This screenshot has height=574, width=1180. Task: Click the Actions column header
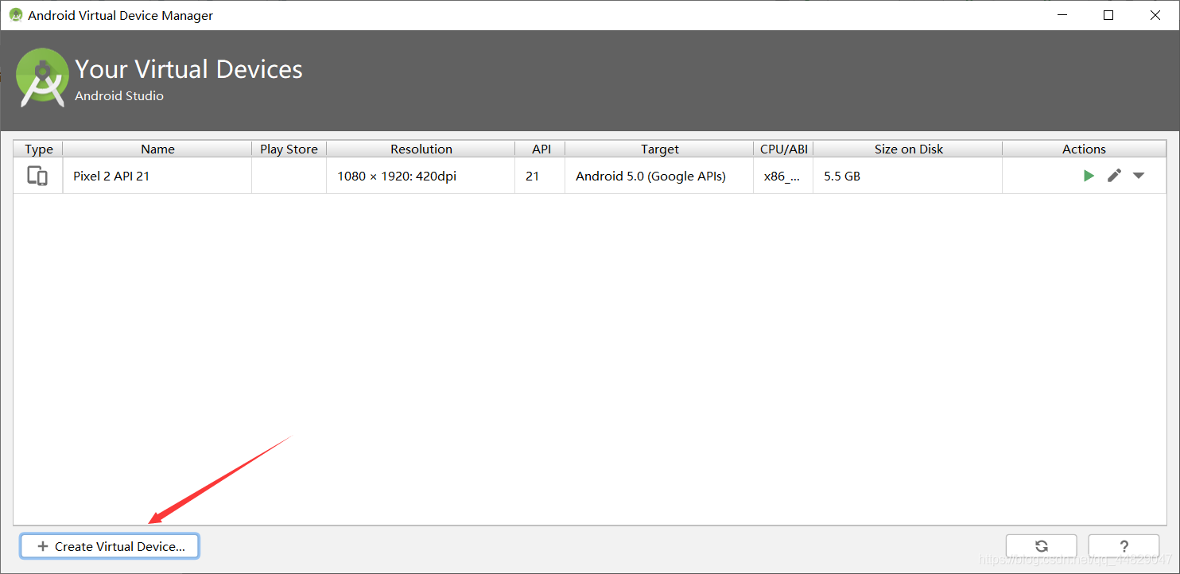[x=1084, y=149]
